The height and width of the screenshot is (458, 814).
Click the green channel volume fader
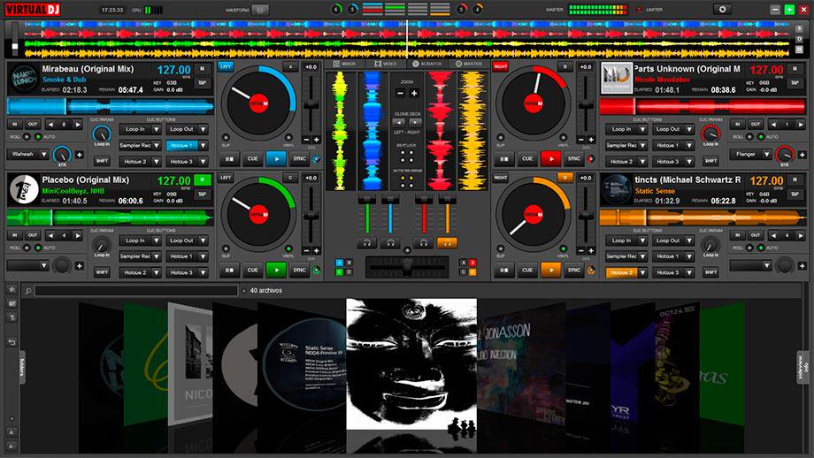[367, 214]
